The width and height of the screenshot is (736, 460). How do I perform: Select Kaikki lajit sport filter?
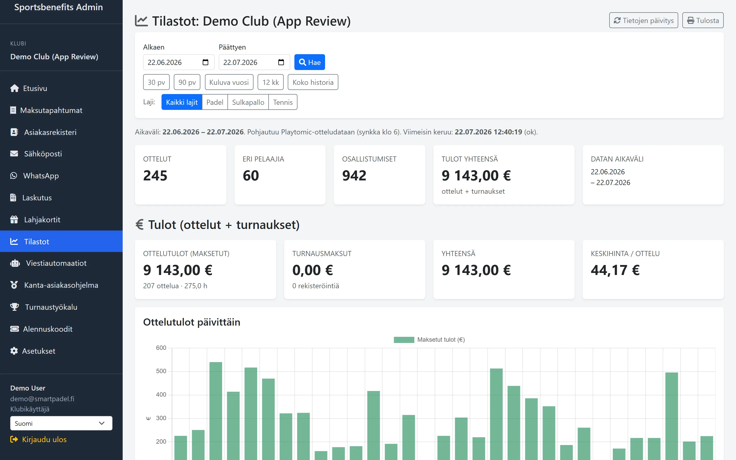click(x=182, y=102)
